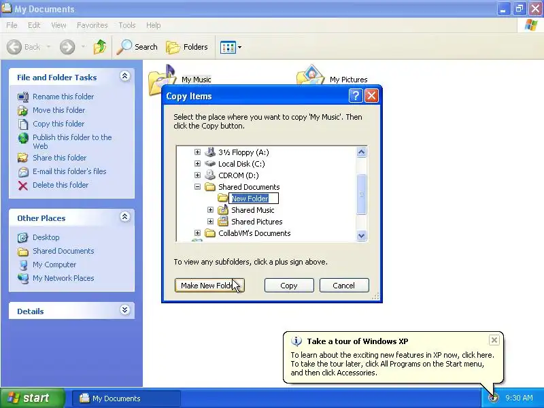Expand the CollabVM's Documents node
Screen dimensions: 544x408
click(x=197, y=233)
